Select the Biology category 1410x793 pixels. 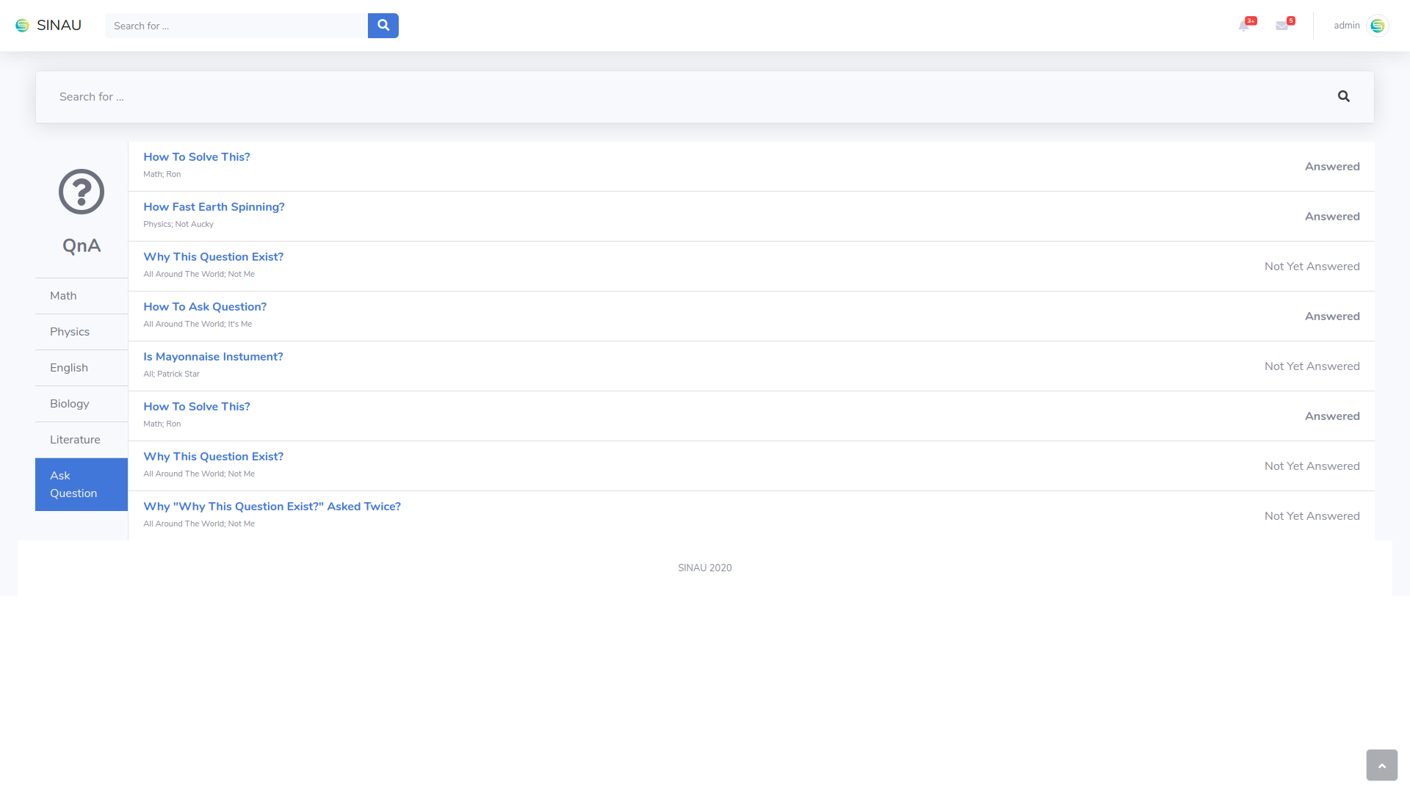[x=70, y=404]
